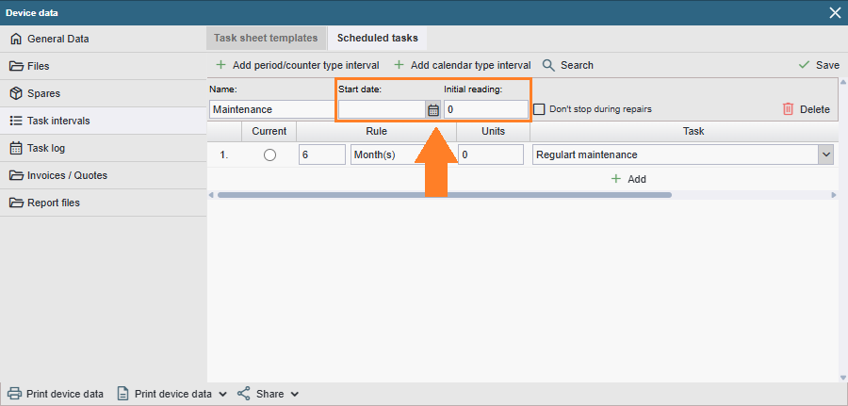Click the printer icon for Print device data

tap(15, 394)
